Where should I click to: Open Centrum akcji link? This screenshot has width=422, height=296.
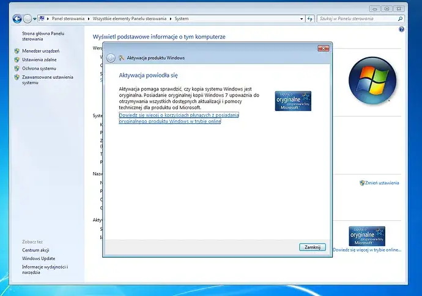tap(35, 250)
